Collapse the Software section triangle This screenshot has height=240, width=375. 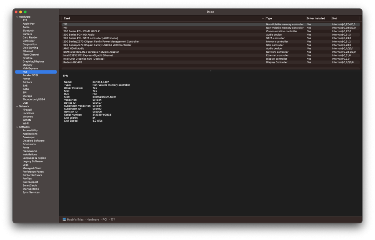pos(17,127)
